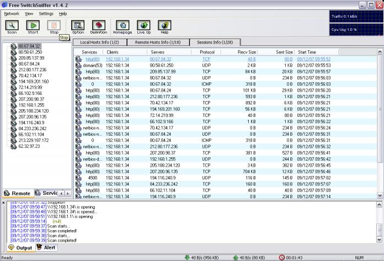
Task: Select the Remote tab in left pane
Action: pos(17,194)
